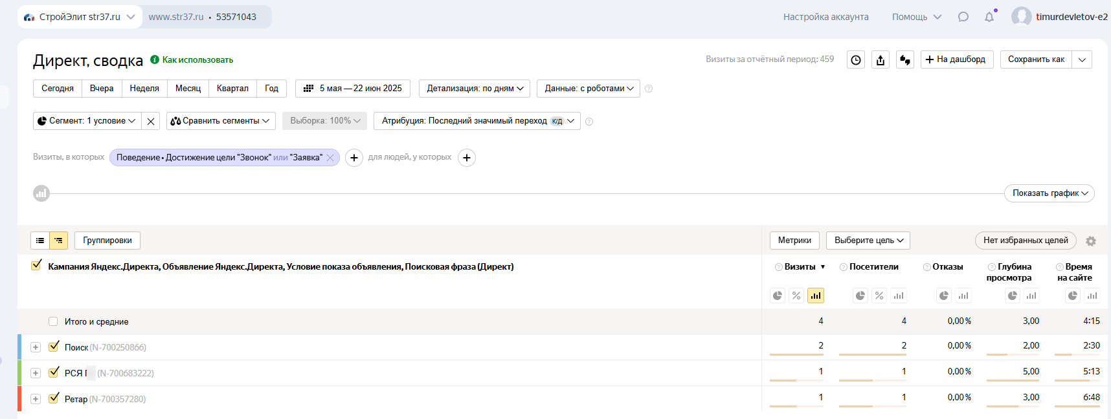This screenshot has width=1111, height=419.
Task: Show bar chart for Отказы column
Action: (x=963, y=295)
